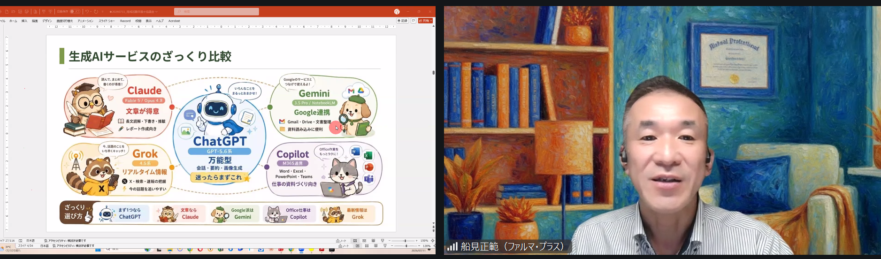Open the スライド ショー ribbon tab

pyautogui.click(x=107, y=21)
